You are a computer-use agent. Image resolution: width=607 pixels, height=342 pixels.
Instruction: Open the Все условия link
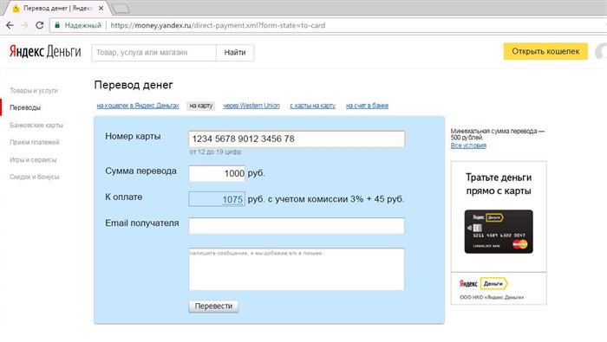(x=468, y=145)
